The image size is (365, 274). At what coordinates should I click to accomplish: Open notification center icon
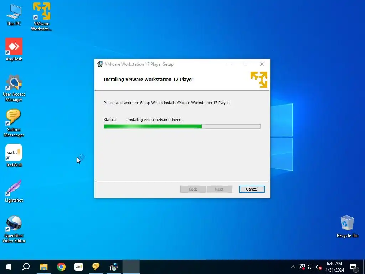(x=354, y=267)
